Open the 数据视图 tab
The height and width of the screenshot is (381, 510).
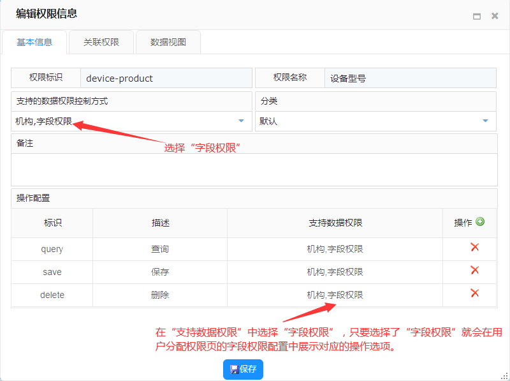pyautogui.click(x=168, y=42)
